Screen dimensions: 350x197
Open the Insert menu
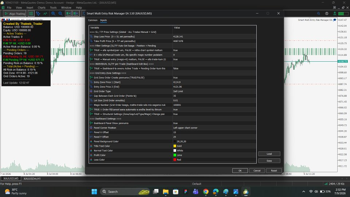[x=30, y=8]
